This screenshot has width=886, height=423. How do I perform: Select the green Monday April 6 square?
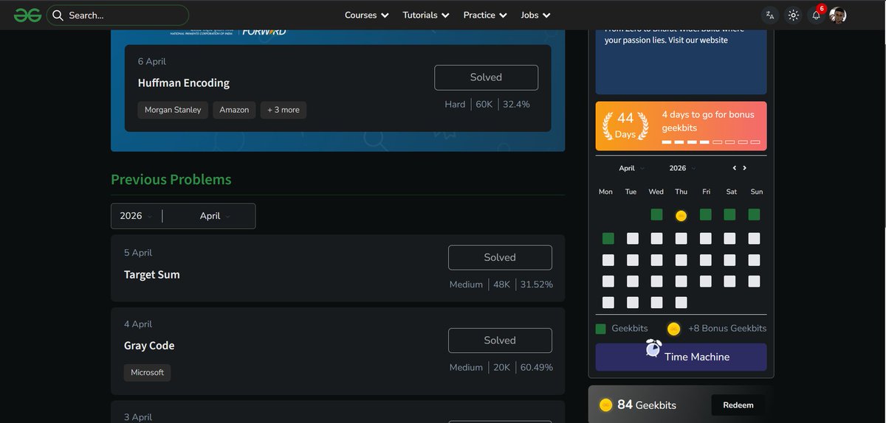608,239
